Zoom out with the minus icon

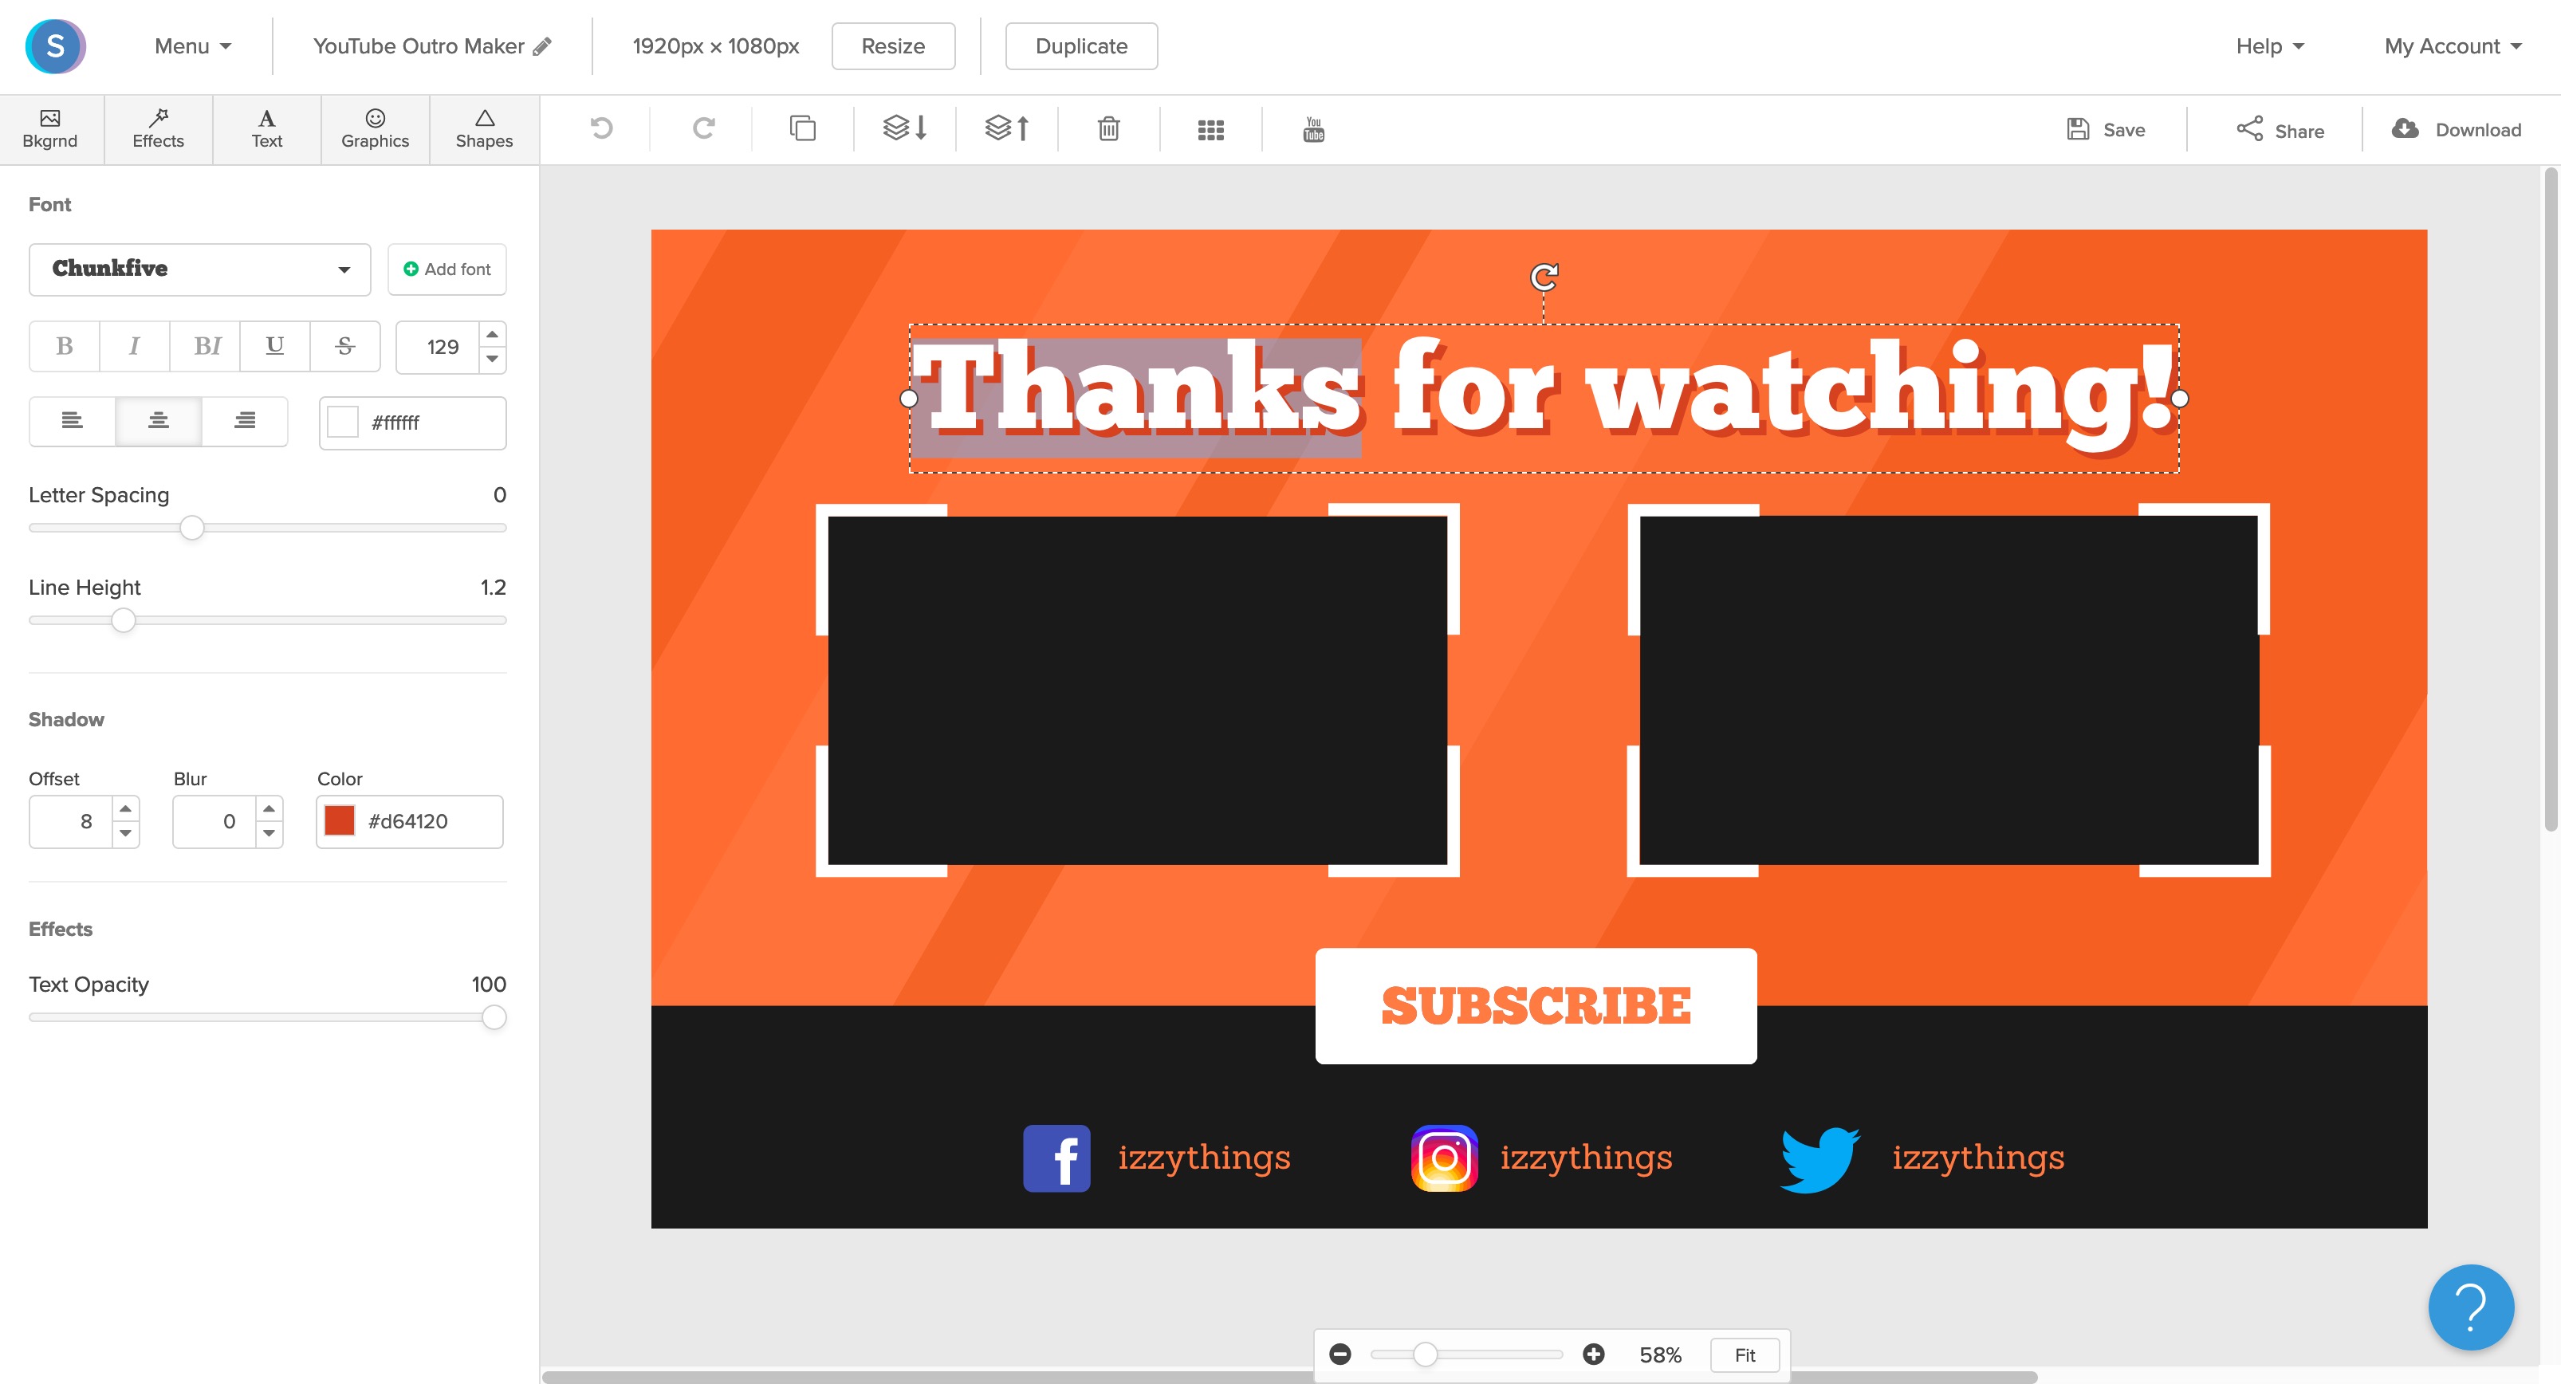1340,1355
